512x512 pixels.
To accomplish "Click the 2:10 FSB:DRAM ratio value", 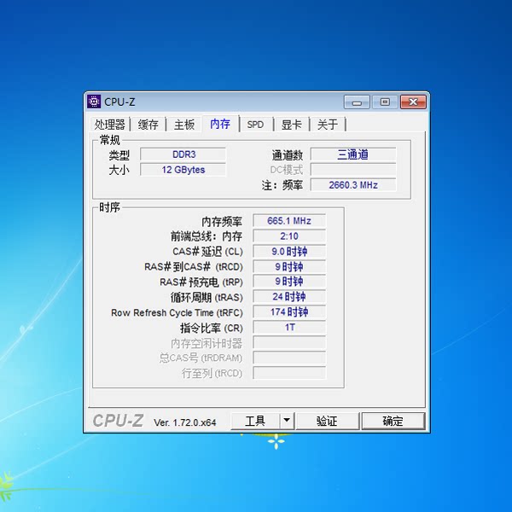I will coord(289,236).
